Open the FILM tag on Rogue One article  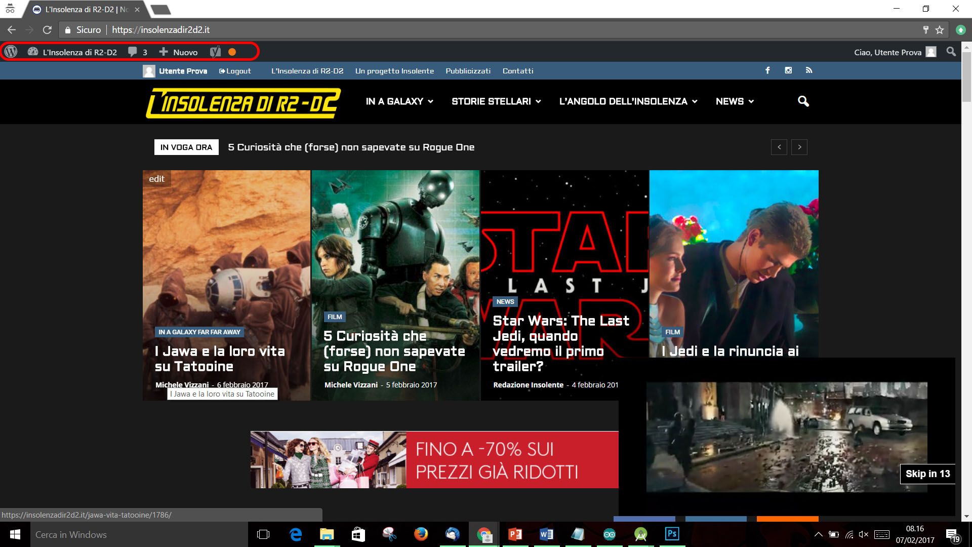click(335, 317)
